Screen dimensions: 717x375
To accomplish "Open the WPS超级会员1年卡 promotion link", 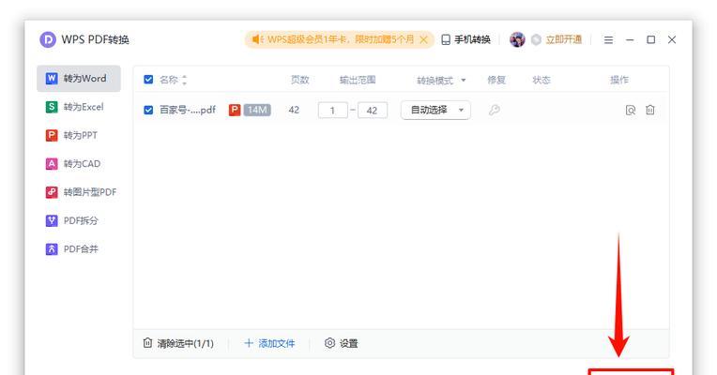I will coord(341,39).
